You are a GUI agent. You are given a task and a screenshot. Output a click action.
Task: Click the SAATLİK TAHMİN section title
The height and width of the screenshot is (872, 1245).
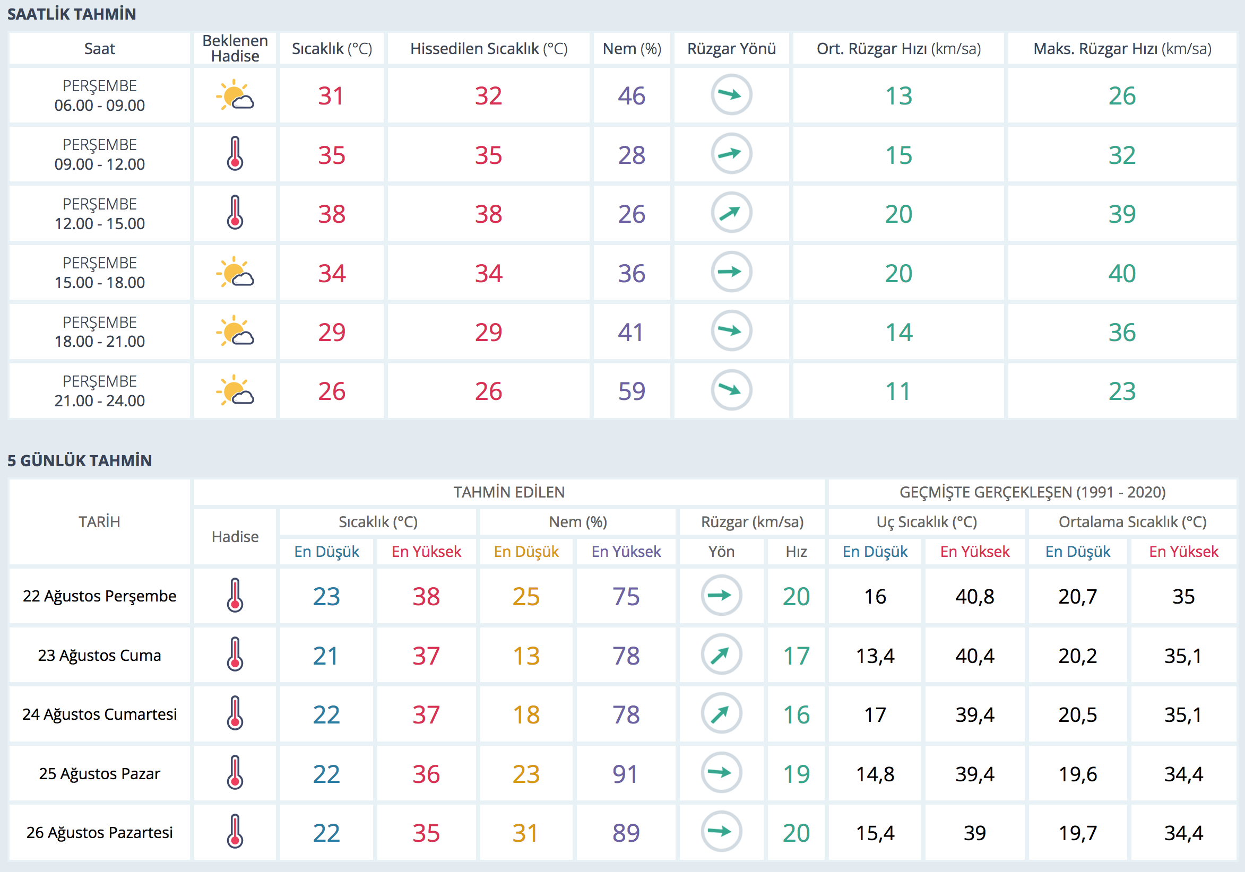pos(72,14)
